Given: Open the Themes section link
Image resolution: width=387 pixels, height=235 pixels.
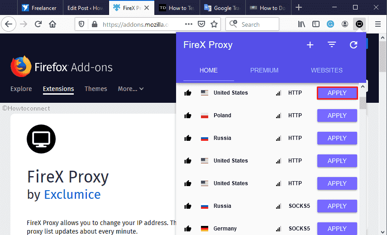Looking at the screenshot, I should coord(96,89).
